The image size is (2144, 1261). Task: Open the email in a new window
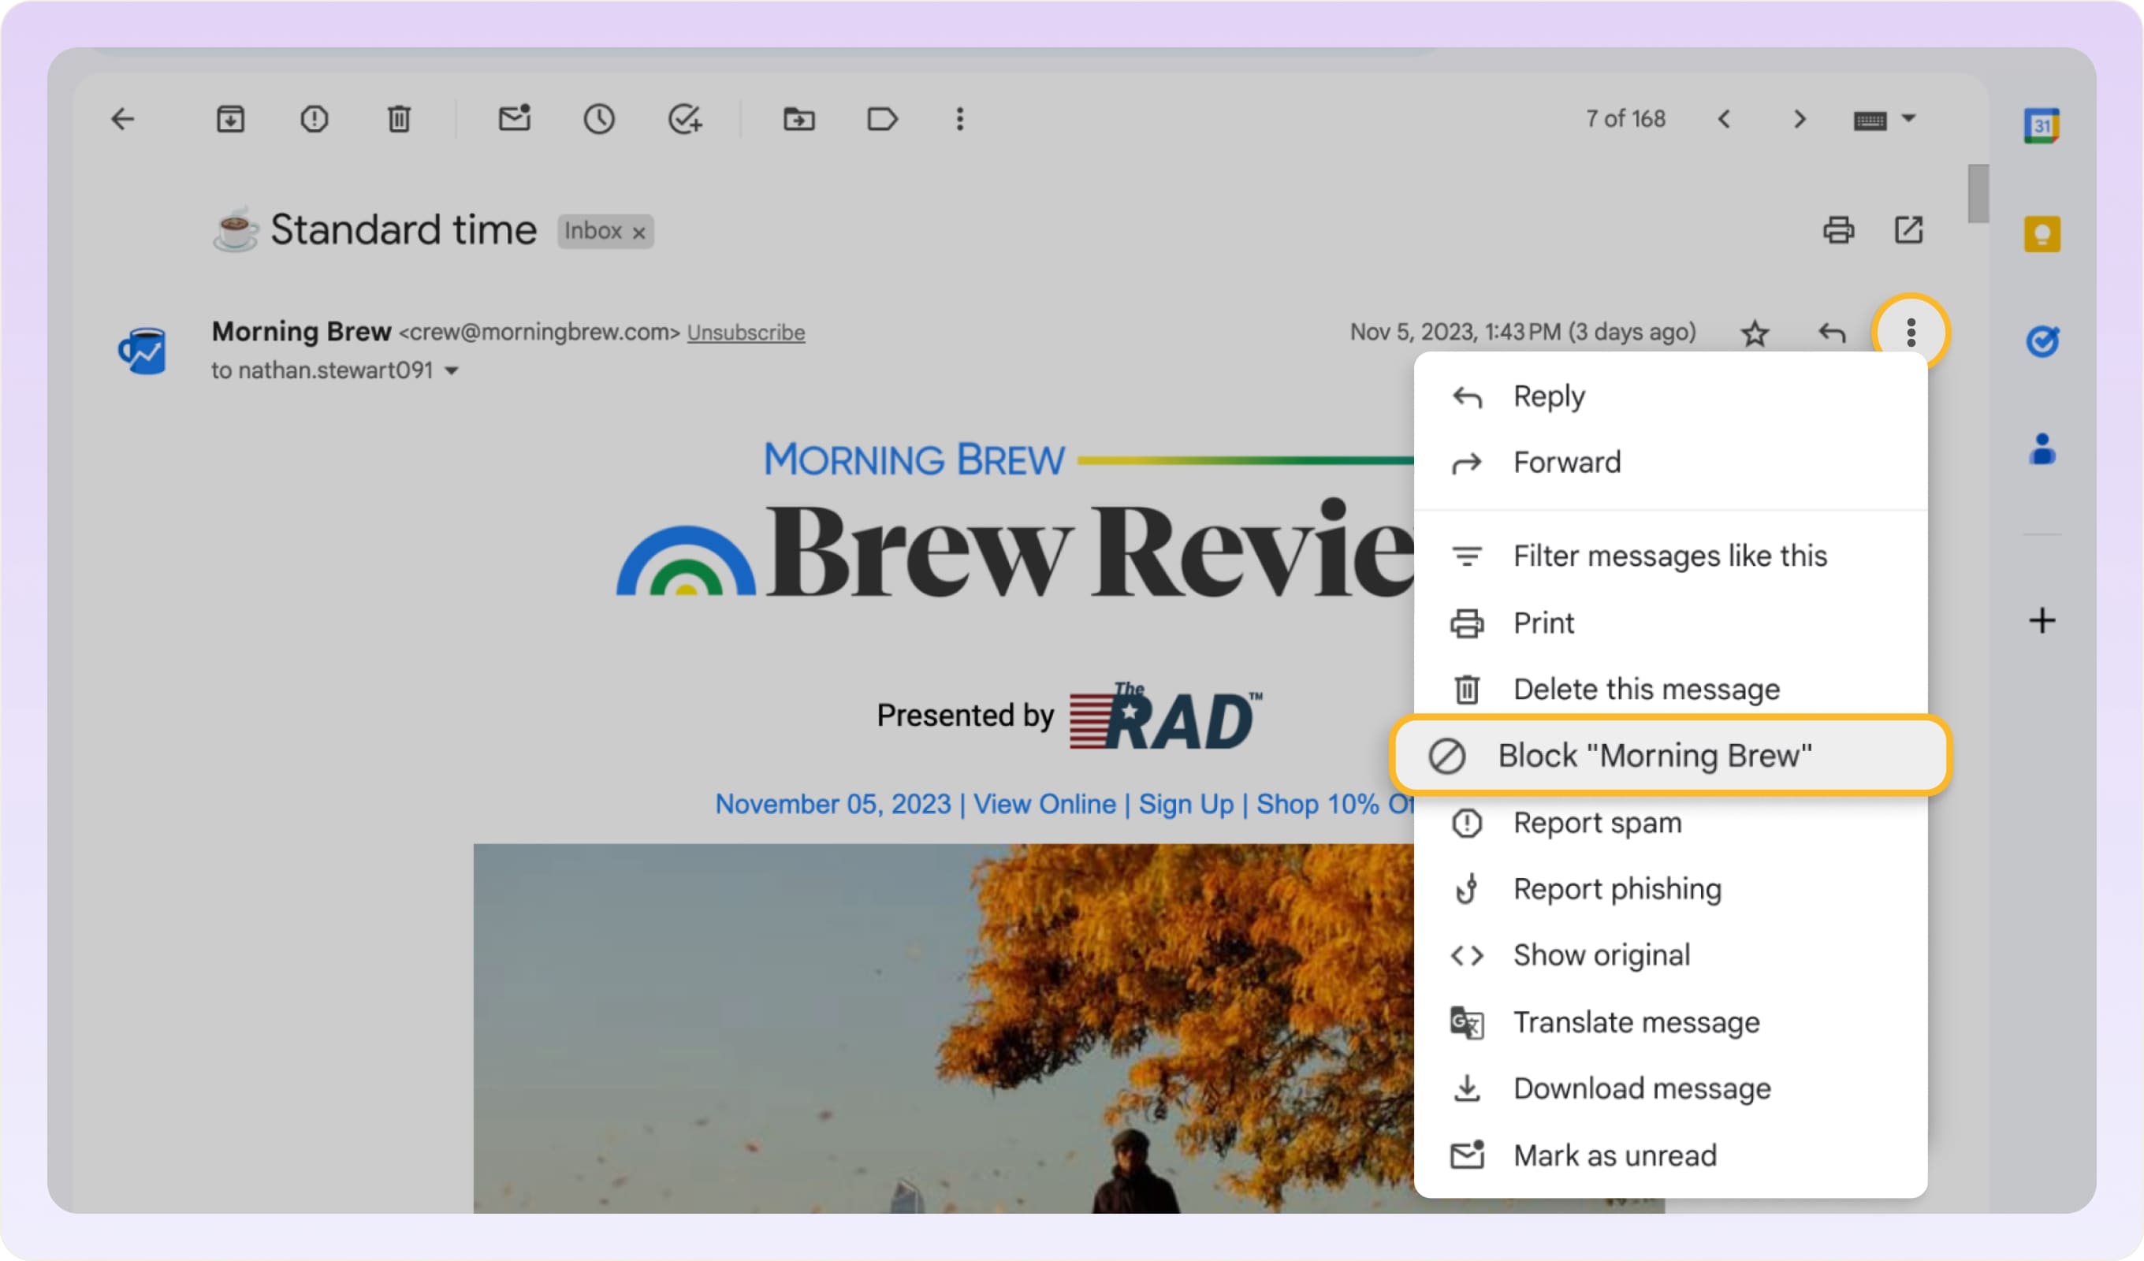pos(1908,229)
